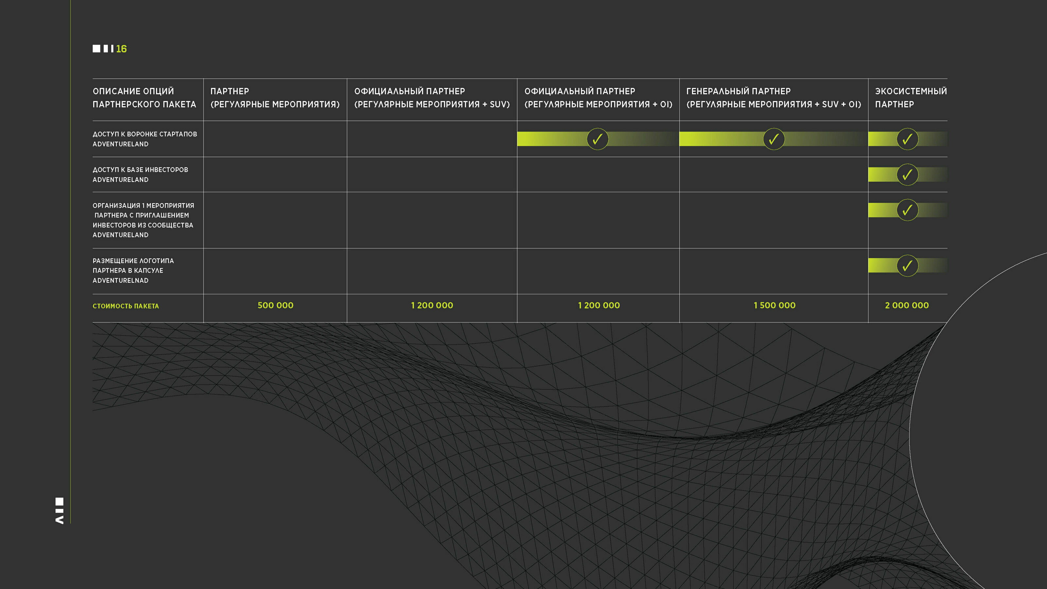
Task: Select the Ecosystem Partner column header
Action: coord(911,98)
